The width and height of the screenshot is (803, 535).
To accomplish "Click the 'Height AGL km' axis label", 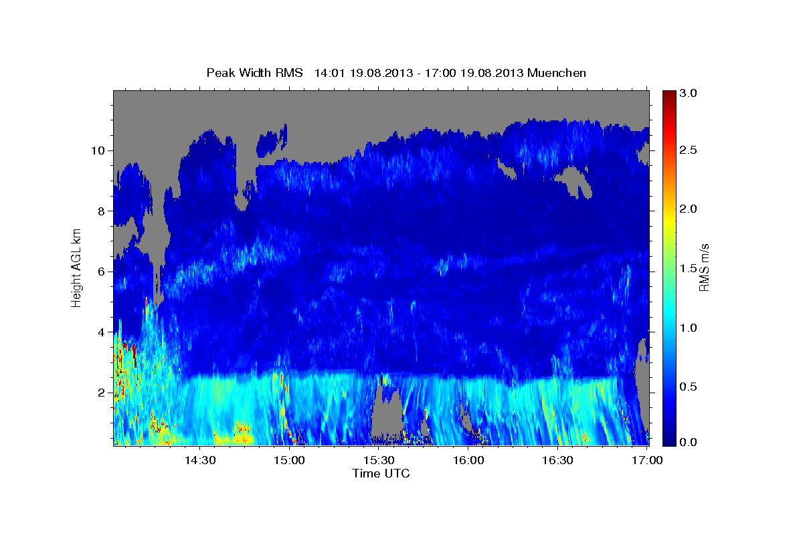I will pyautogui.click(x=76, y=267).
